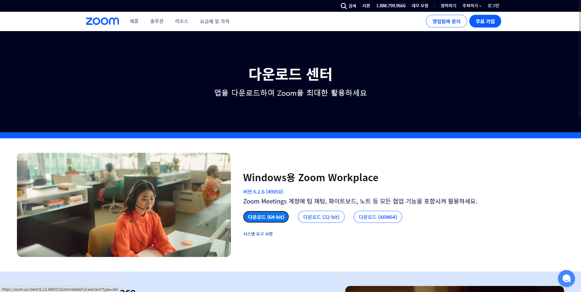Click 영업팀에 문의 button

click(x=446, y=21)
